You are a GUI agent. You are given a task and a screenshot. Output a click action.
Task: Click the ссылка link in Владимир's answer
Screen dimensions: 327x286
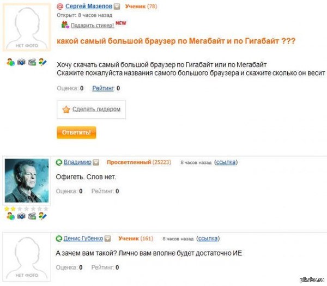tap(226, 162)
